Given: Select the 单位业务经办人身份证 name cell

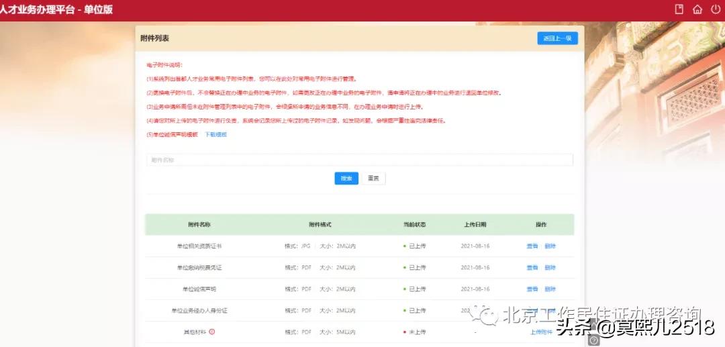Looking at the screenshot, I should tap(199, 311).
